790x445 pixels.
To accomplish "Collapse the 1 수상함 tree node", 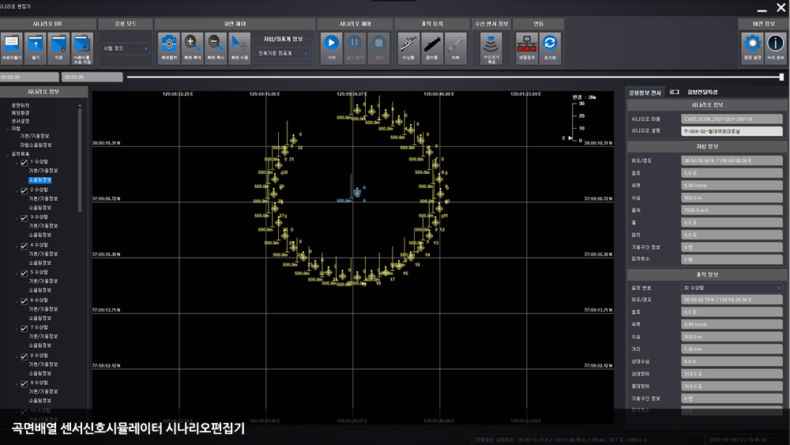I will (17, 163).
